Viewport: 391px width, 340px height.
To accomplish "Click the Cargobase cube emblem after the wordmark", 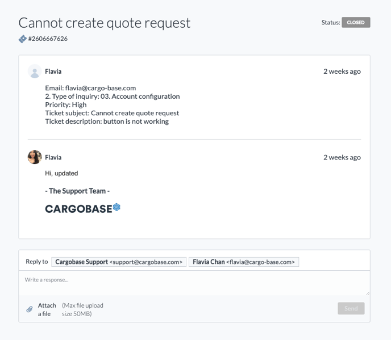I will pyautogui.click(x=117, y=207).
